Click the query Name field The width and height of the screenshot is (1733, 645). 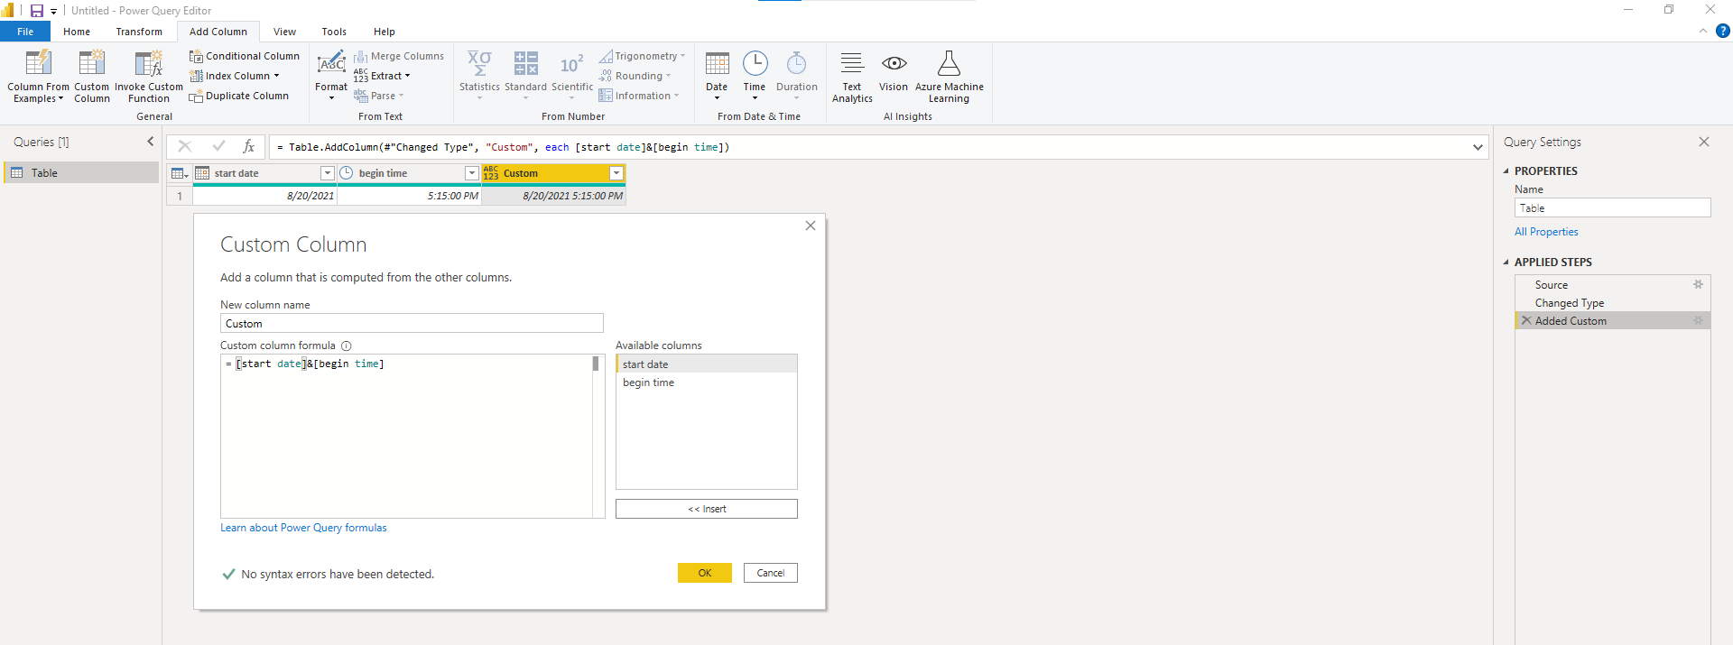click(1612, 207)
